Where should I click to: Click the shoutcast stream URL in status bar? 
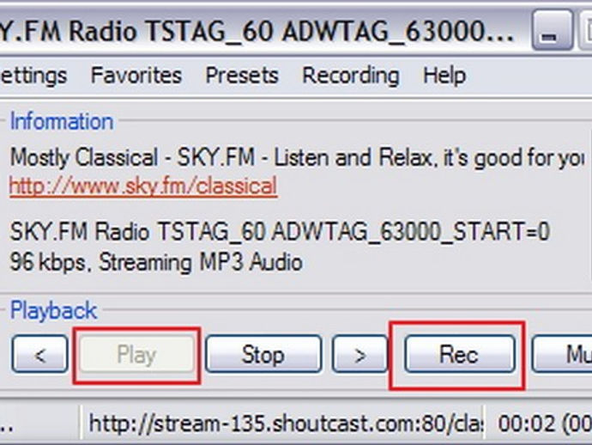pyautogui.click(x=286, y=423)
